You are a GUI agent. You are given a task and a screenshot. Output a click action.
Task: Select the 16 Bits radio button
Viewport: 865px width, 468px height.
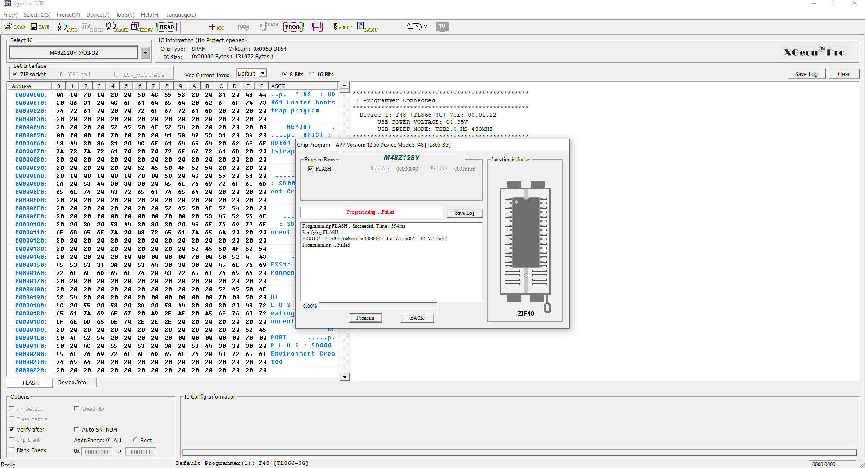click(x=312, y=74)
